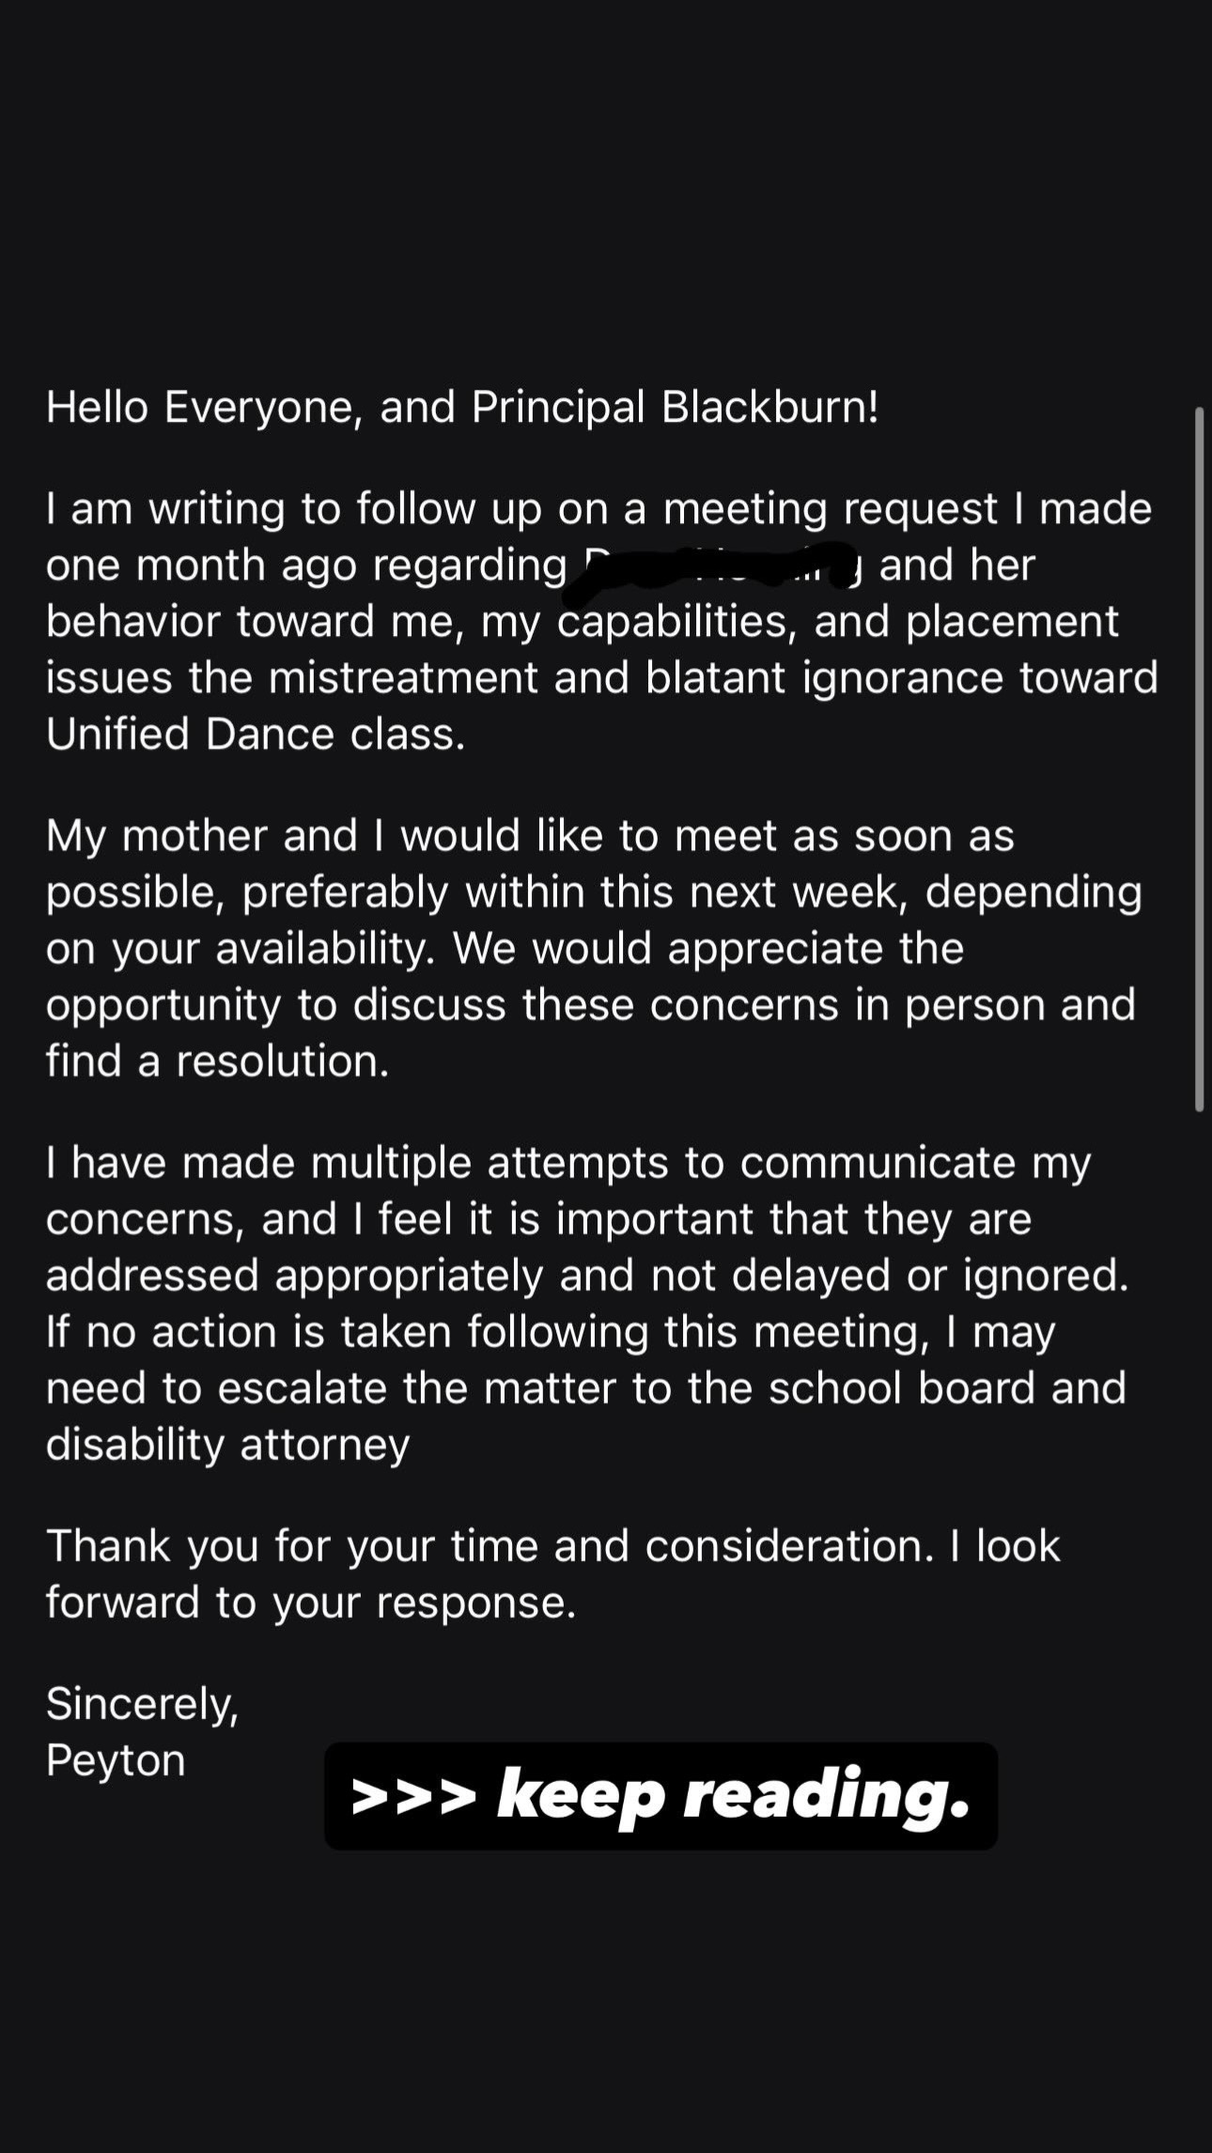The width and height of the screenshot is (1212, 2153).
Task: Click the line starting "If no action is taken"
Action: tap(551, 1332)
